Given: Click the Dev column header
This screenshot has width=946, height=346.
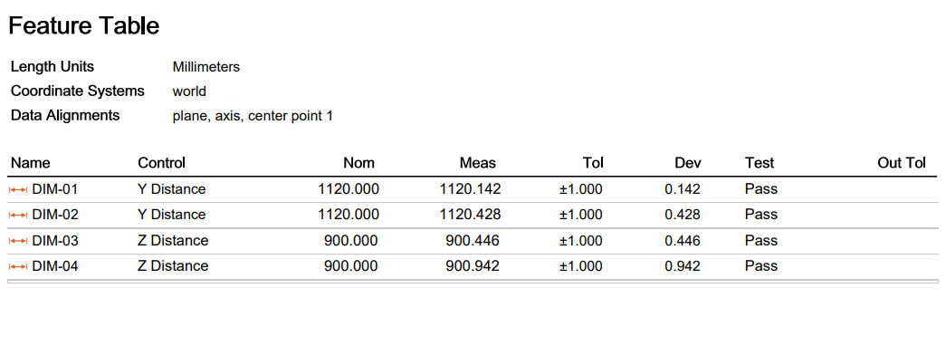Looking at the screenshot, I should pos(688,163).
